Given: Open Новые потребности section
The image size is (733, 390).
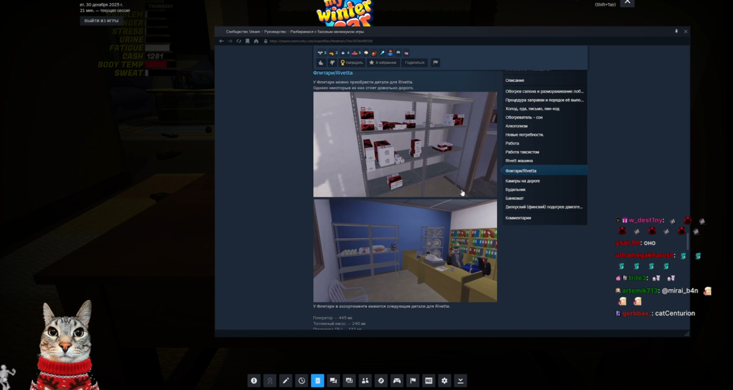Looking at the screenshot, I should 524,135.
